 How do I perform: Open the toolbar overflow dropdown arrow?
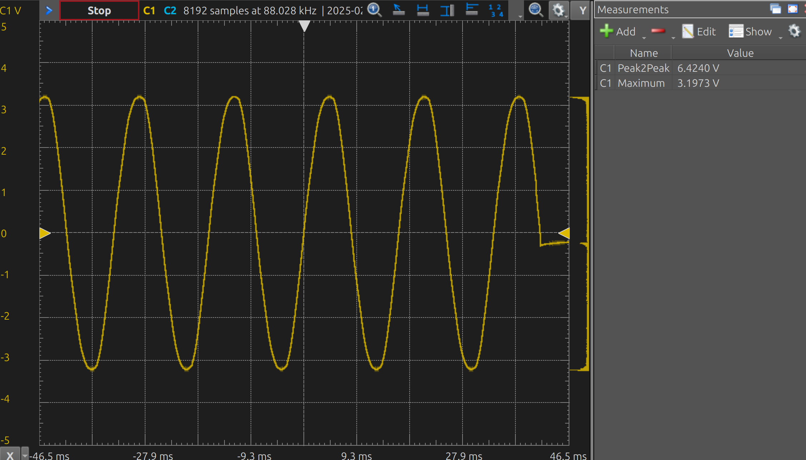pos(520,16)
